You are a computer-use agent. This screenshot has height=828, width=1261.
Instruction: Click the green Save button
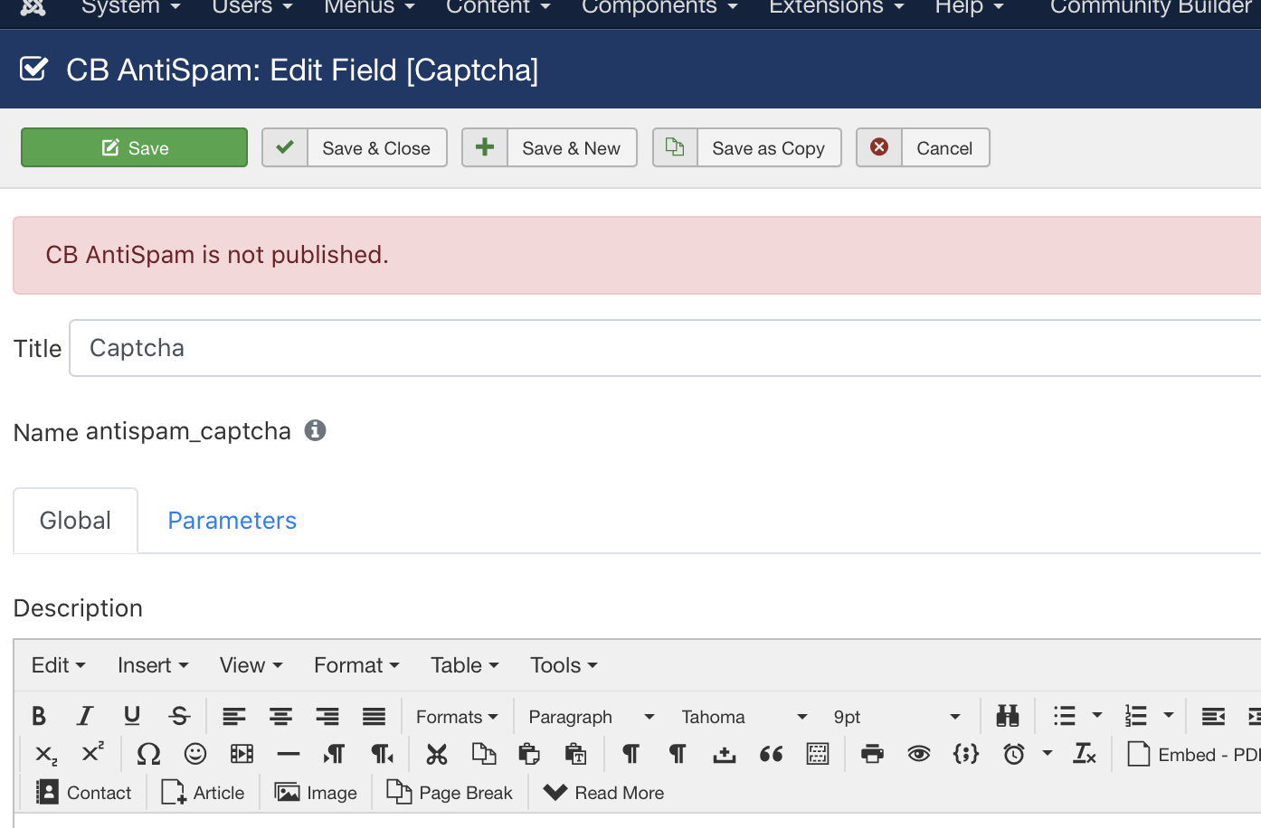coord(135,147)
